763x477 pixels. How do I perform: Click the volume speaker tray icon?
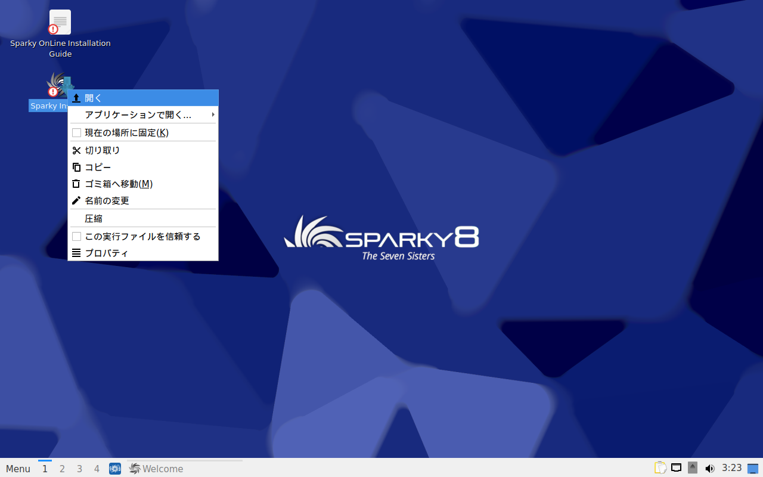(x=709, y=468)
